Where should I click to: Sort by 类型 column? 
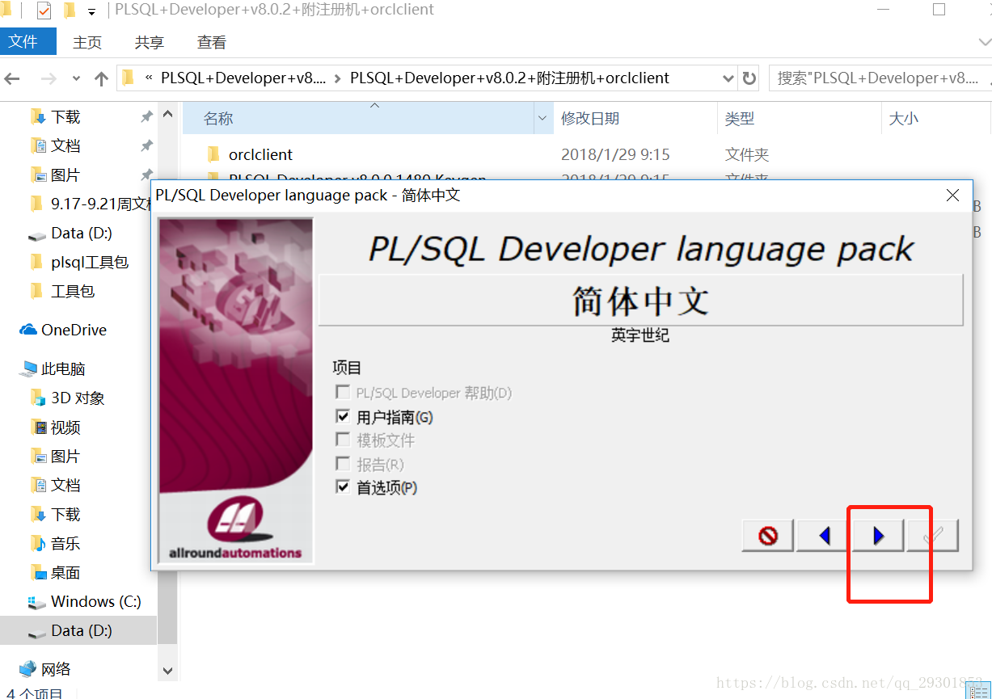[740, 119]
